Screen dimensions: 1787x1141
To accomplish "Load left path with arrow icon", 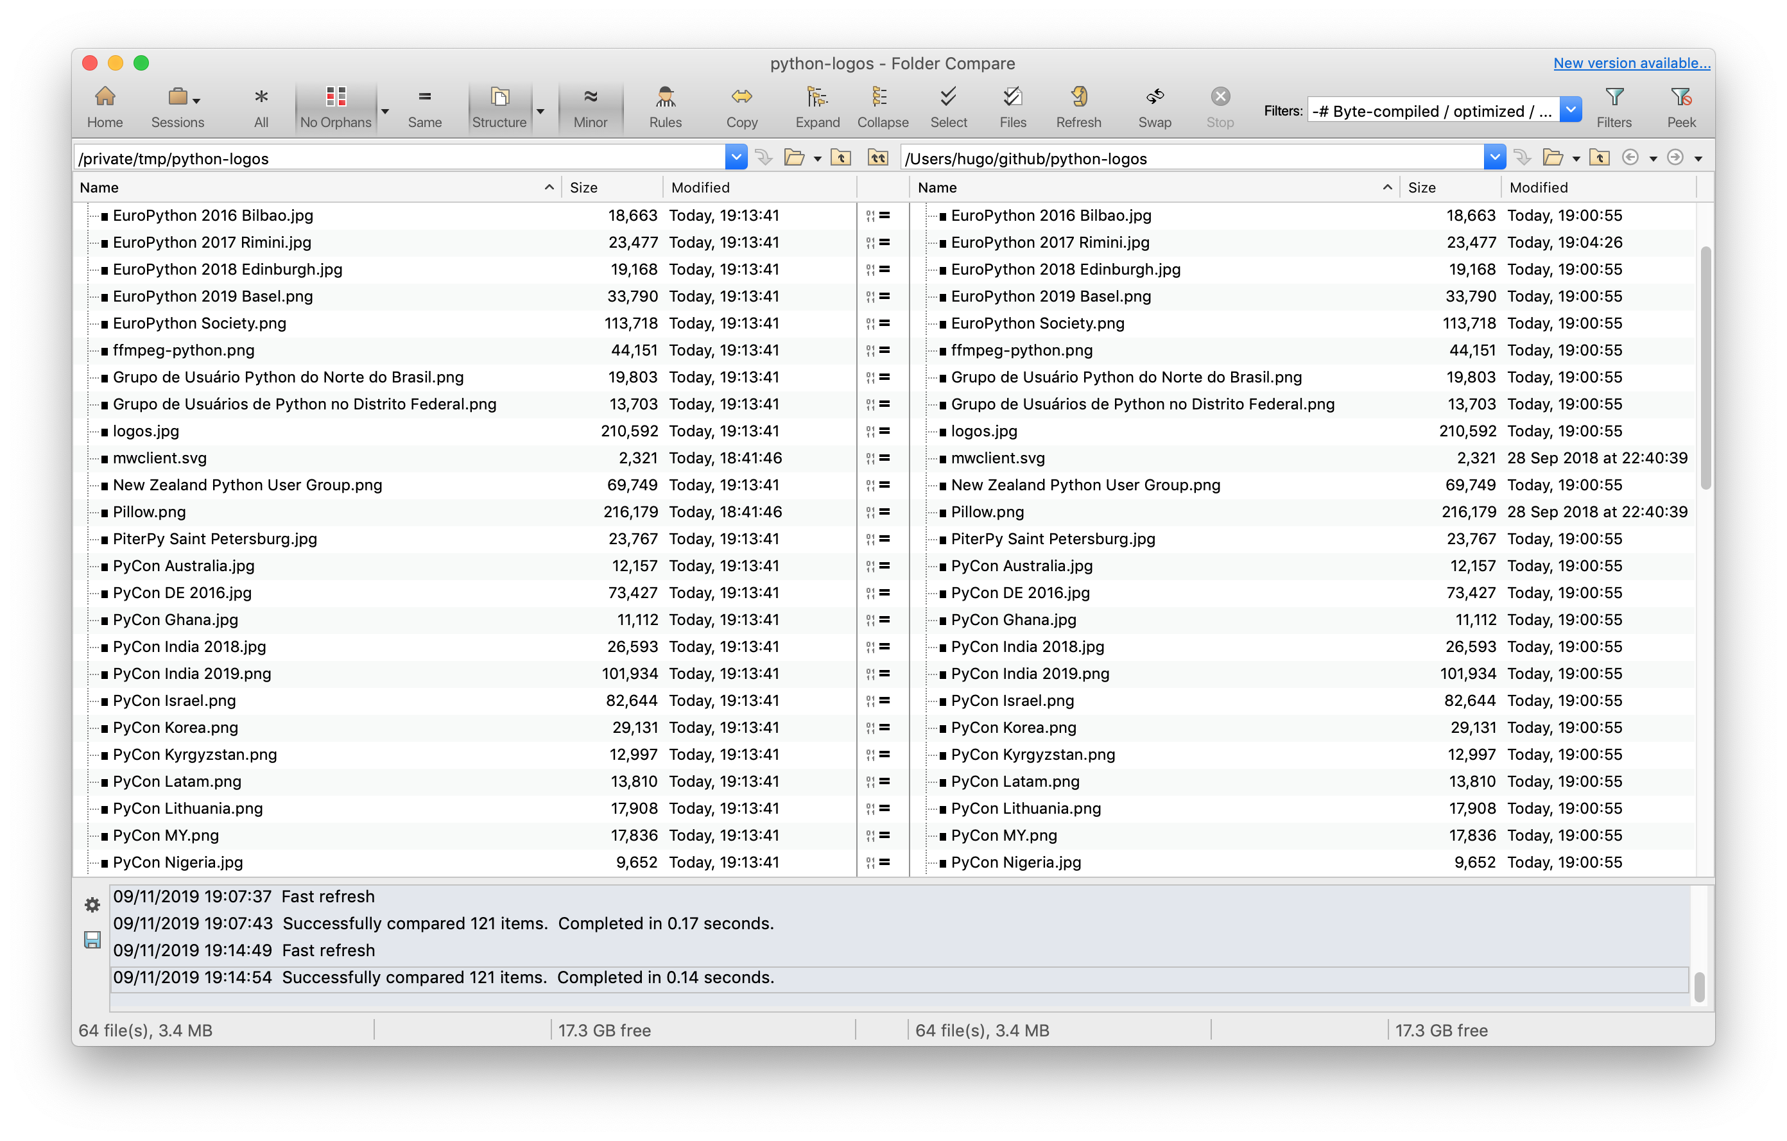I will tap(764, 157).
